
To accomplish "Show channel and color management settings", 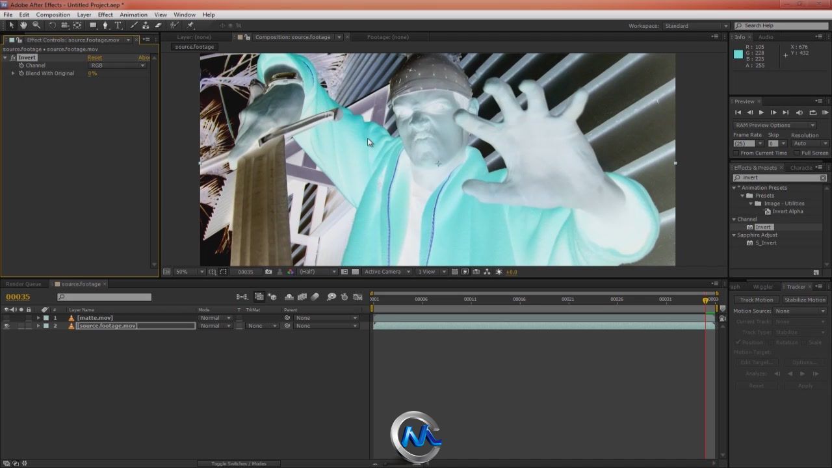I will point(291,272).
